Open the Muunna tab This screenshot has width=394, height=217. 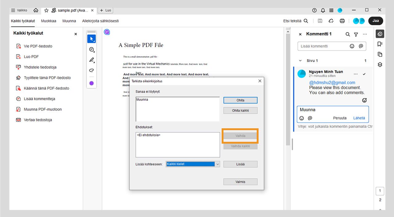(69, 21)
